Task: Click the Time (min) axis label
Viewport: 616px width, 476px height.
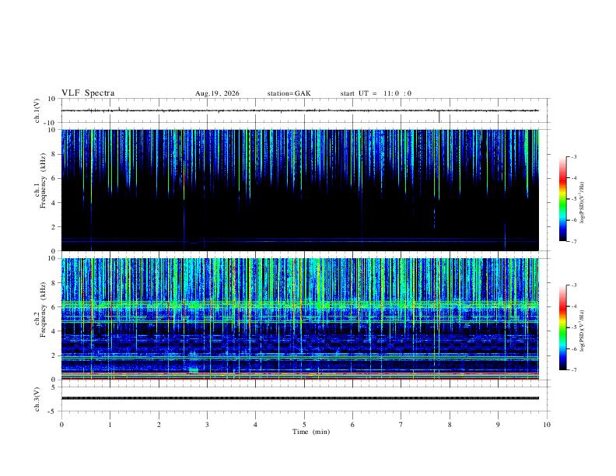Action: click(311, 432)
